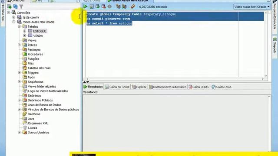Screen dimensions: 278x156
Task: Click the '0,05702386 seconds' timing text
Action: (x=153, y=7)
